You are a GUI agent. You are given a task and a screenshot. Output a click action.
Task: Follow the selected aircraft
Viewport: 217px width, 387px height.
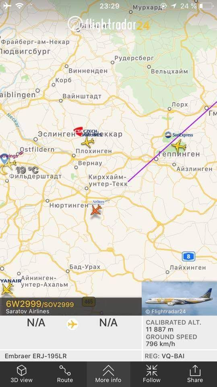click(152, 374)
